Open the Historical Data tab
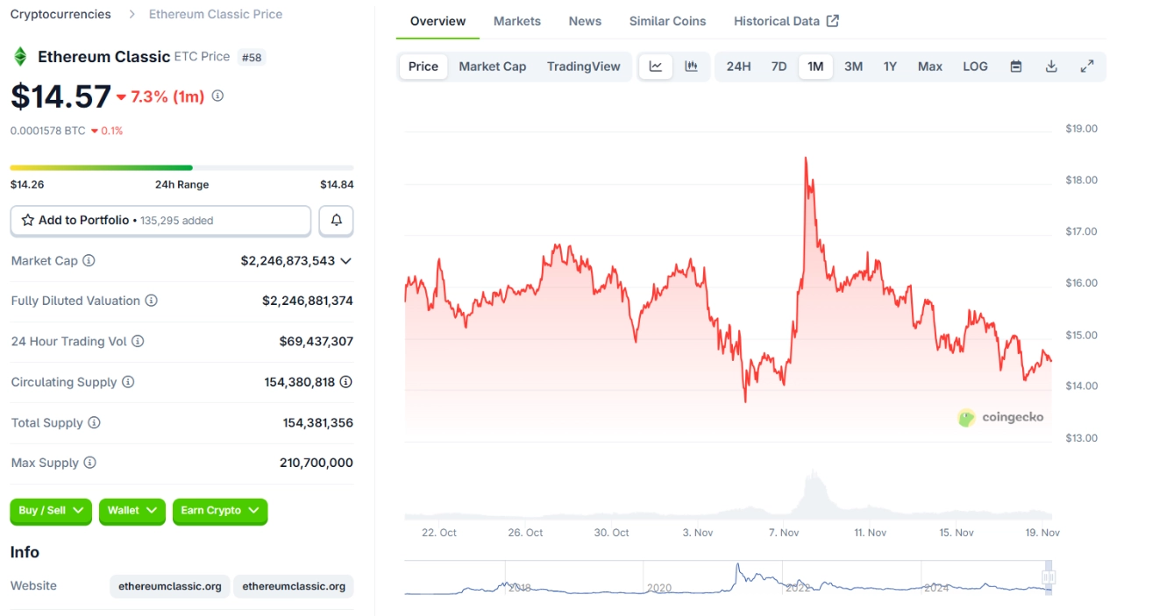Image resolution: width=1152 pixels, height=616 pixels. coord(777,21)
